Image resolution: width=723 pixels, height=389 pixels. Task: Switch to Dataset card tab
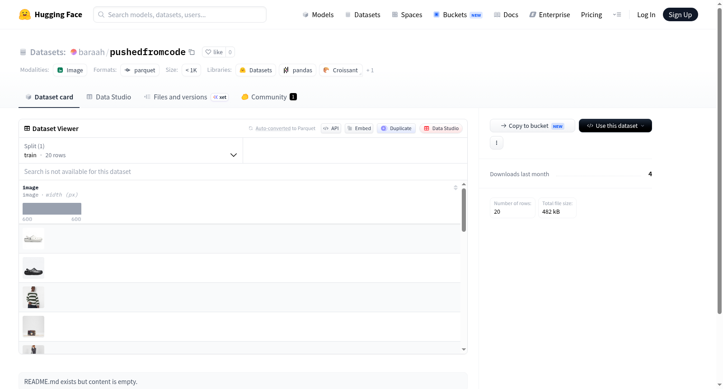49,97
